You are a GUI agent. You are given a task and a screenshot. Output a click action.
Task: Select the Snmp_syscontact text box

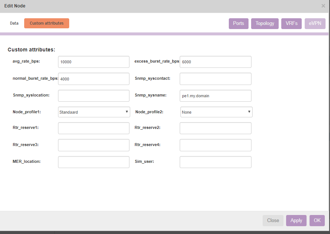tap(215, 79)
